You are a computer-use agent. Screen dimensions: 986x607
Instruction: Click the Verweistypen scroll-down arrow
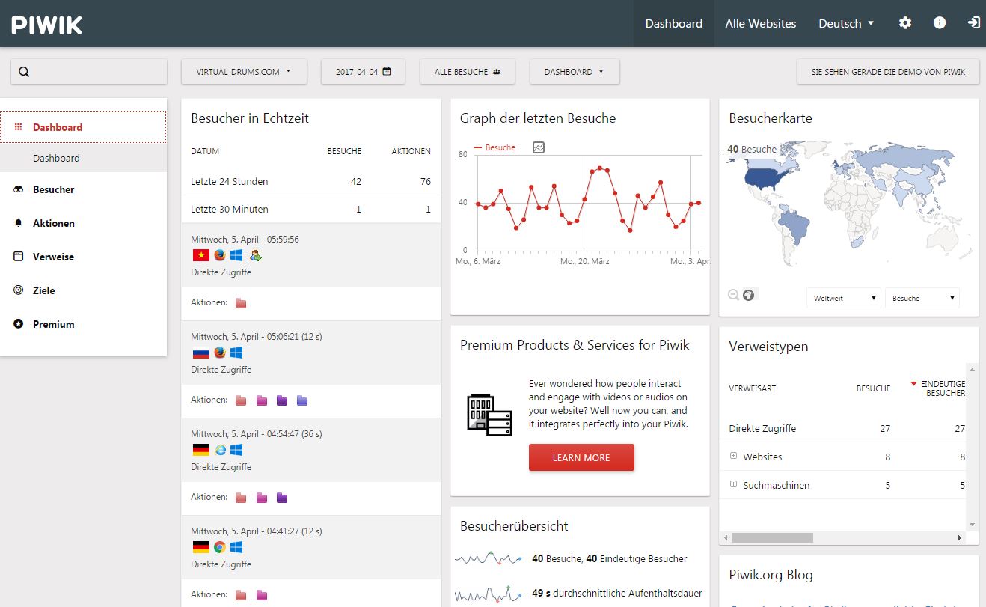[972, 525]
